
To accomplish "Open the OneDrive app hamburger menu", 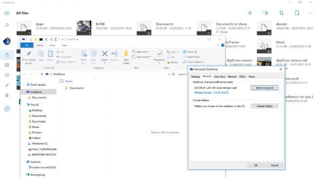I will coord(7,13).
